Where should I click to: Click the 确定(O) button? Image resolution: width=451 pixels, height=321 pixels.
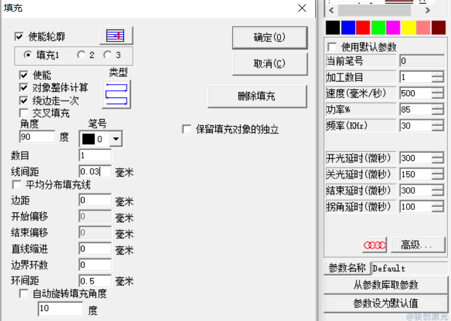tap(269, 38)
